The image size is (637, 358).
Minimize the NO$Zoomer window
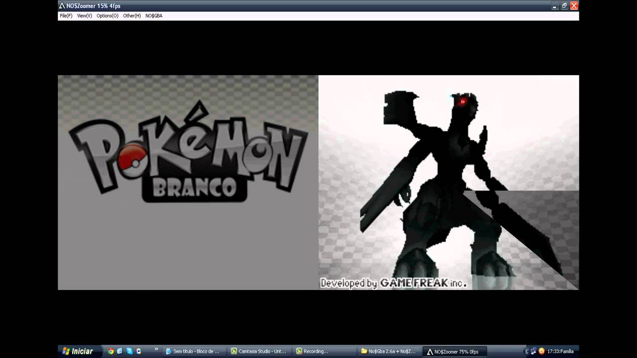click(x=555, y=6)
